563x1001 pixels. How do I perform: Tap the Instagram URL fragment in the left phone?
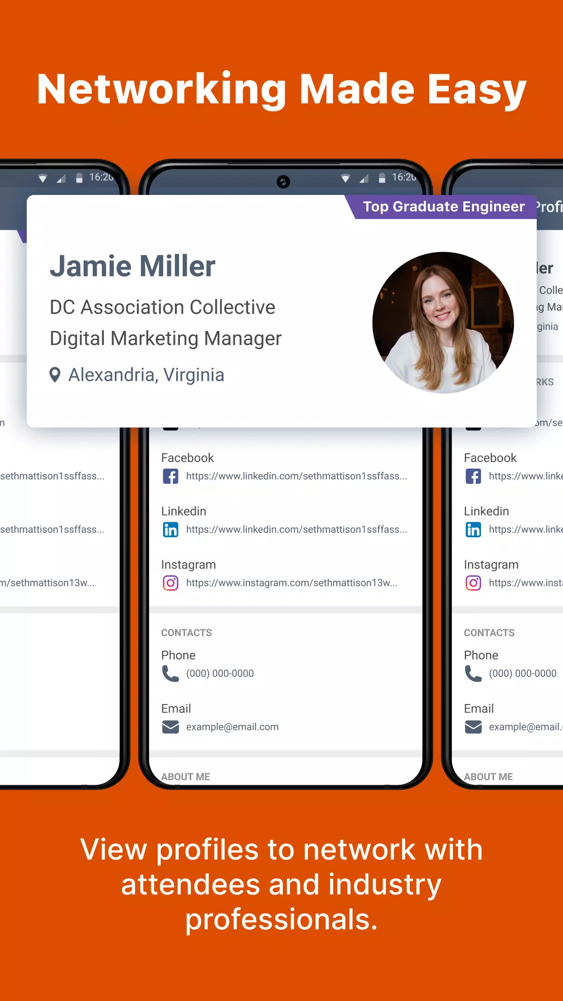click(47, 583)
